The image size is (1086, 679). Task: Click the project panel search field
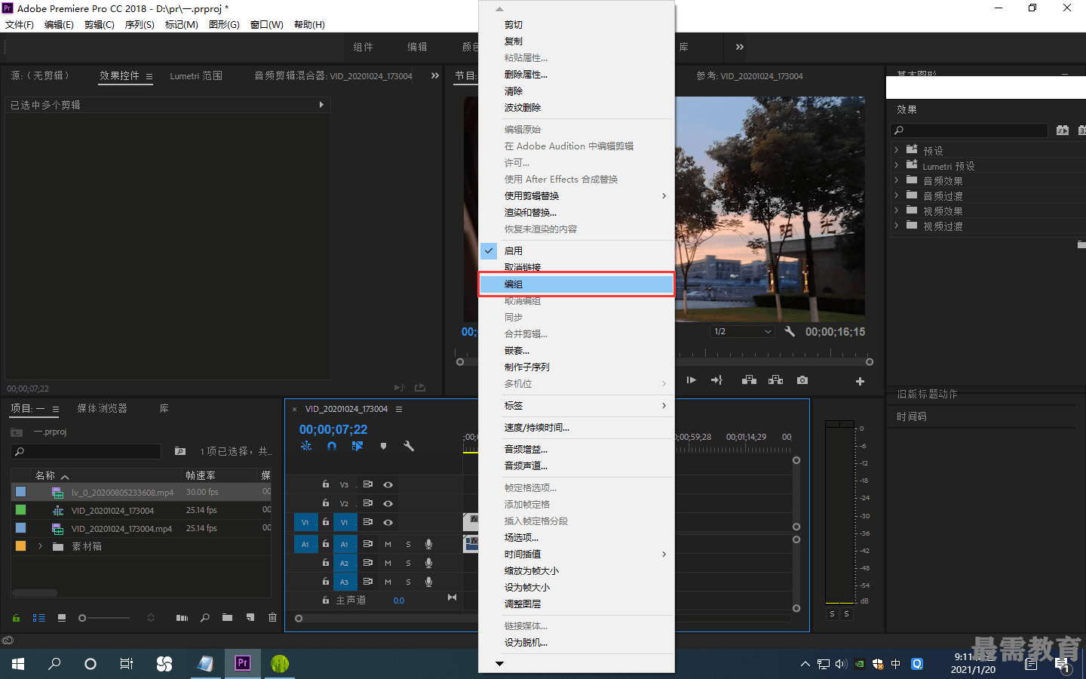(87, 451)
